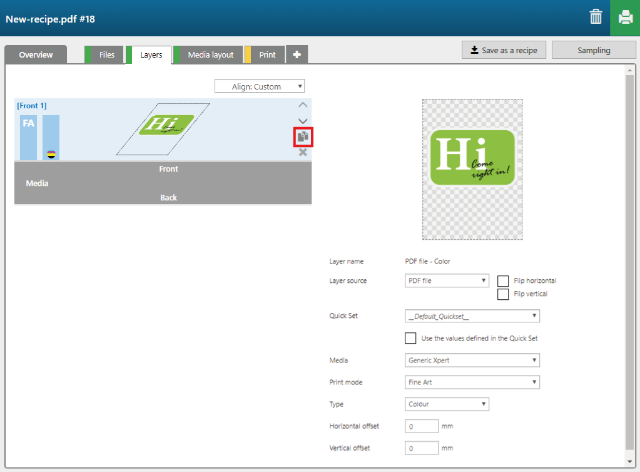Open the Media Generic Xpert dropdown
This screenshot has height=472, width=640.
tap(472, 360)
